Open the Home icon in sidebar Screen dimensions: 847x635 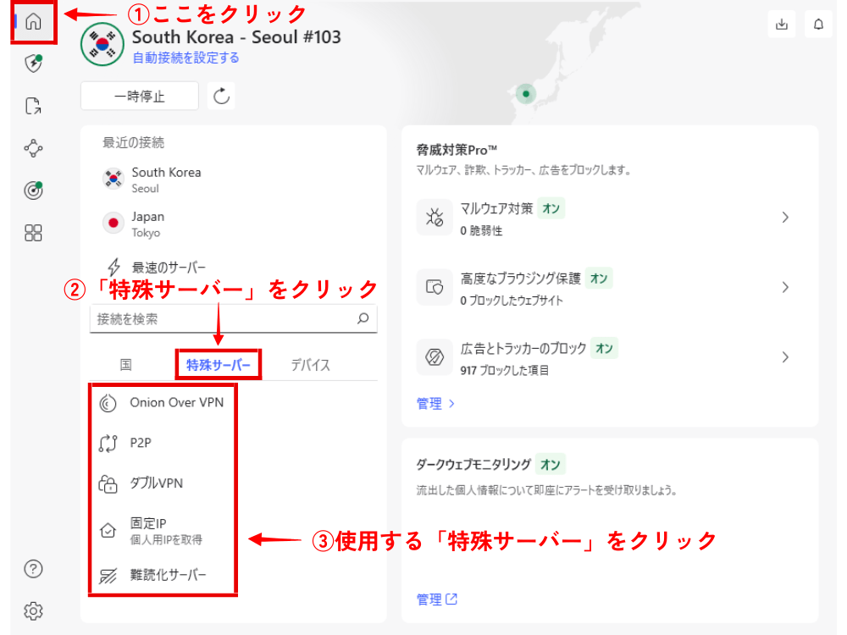[x=34, y=22]
